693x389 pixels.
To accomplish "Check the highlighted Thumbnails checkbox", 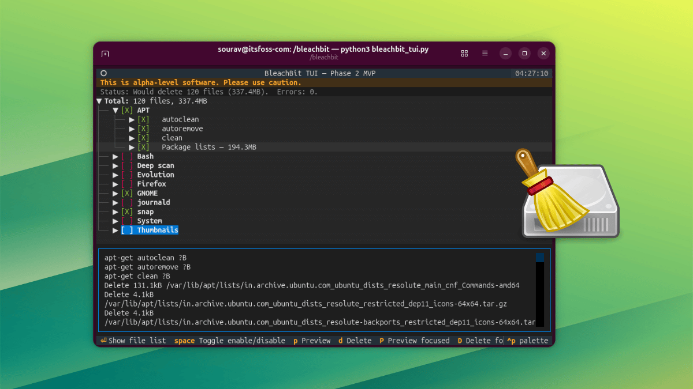I will pos(127,230).
